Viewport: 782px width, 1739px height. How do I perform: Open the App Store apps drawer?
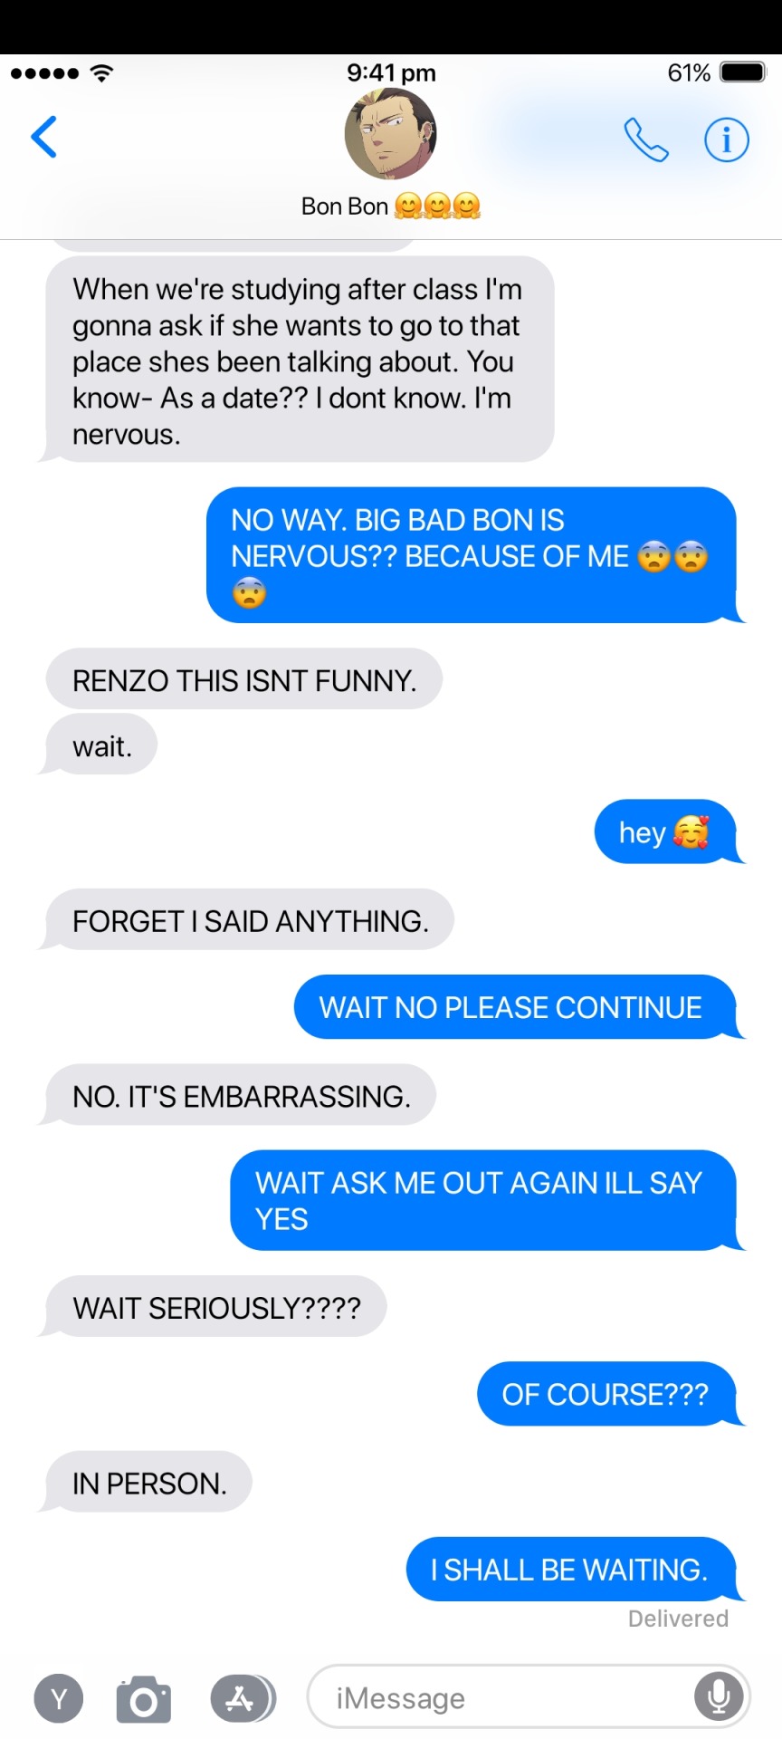[243, 1698]
